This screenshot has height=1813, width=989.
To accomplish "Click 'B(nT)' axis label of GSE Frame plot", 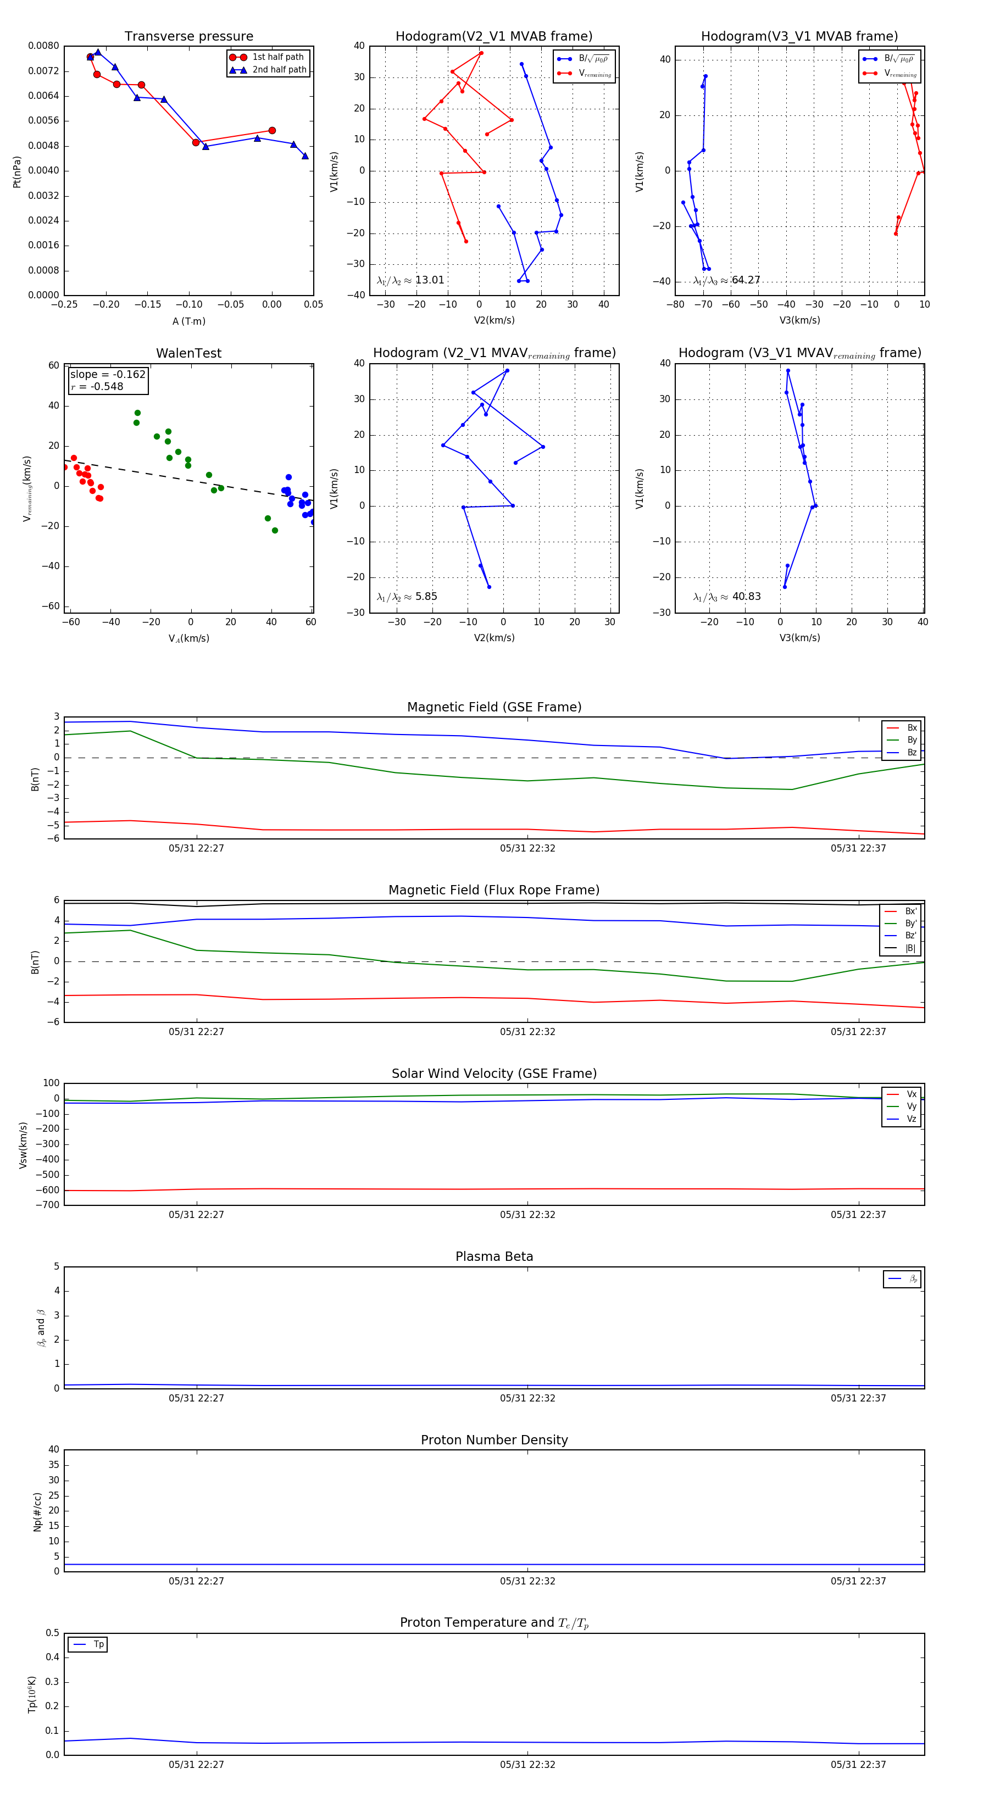I will pyautogui.click(x=35, y=779).
